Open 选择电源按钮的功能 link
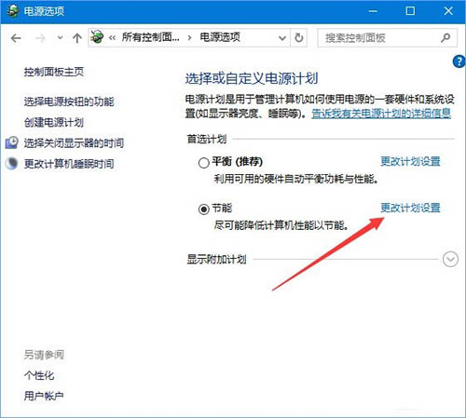 point(69,101)
